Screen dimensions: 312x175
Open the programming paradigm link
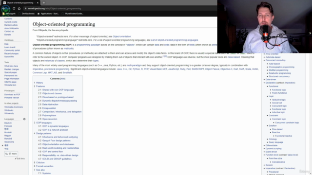(89, 45)
